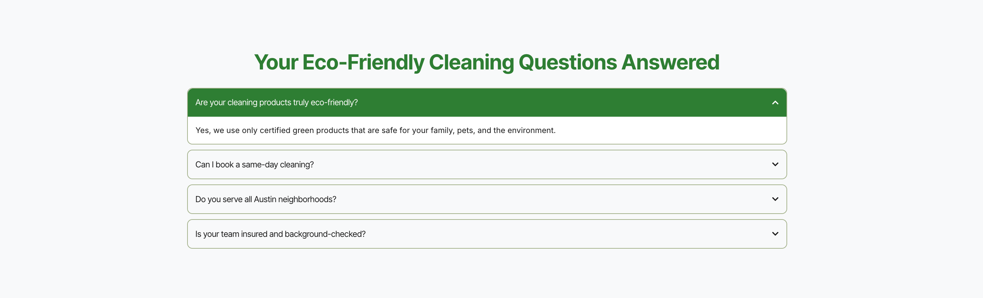983x298 pixels.
Task: Click the chevron on the Austin neighborhoods row
Action: point(775,199)
